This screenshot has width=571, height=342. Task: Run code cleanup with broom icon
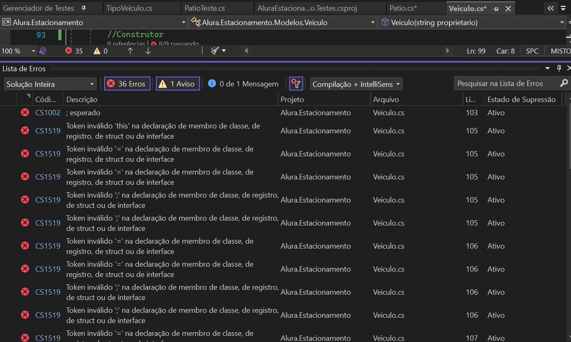(x=215, y=51)
